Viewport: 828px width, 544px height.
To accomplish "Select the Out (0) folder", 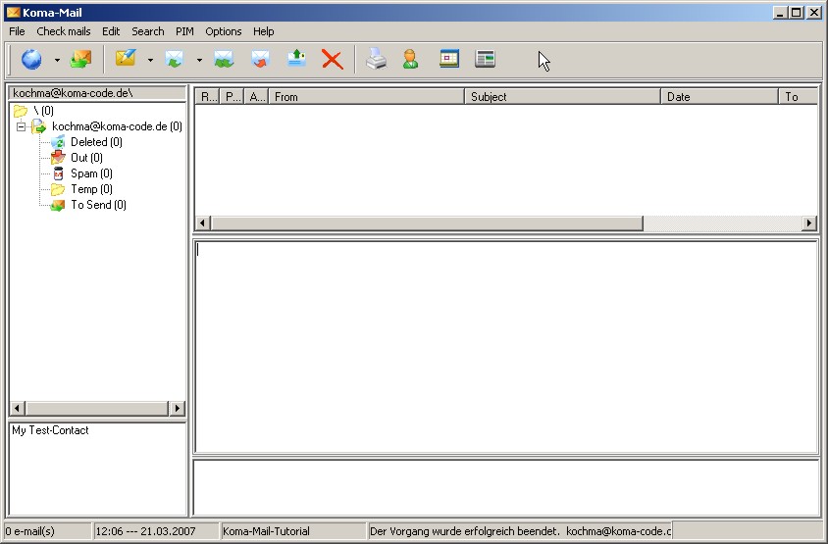I will [86, 158].
